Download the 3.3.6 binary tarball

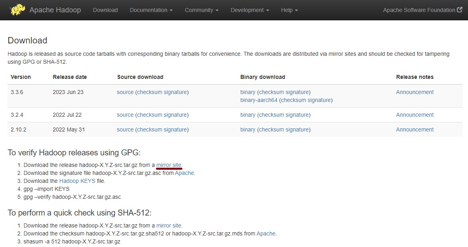[x=248, y=92]
